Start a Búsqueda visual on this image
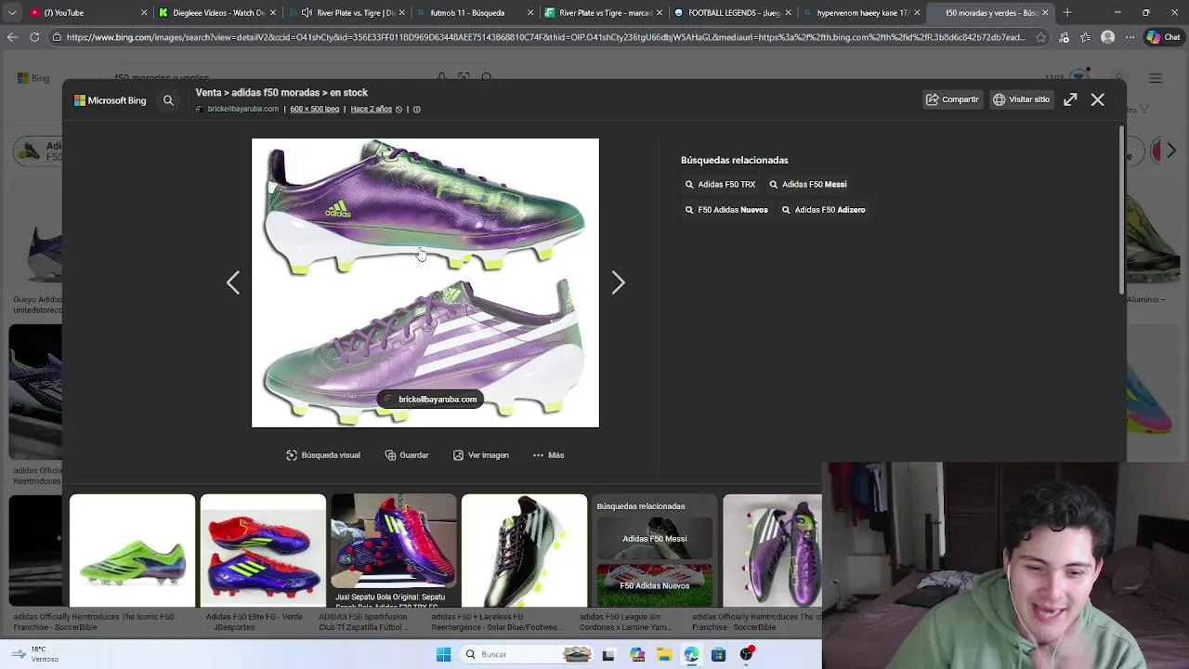Image resolution: width=1189 pixels, height=669 pixels. pos(322,455)
